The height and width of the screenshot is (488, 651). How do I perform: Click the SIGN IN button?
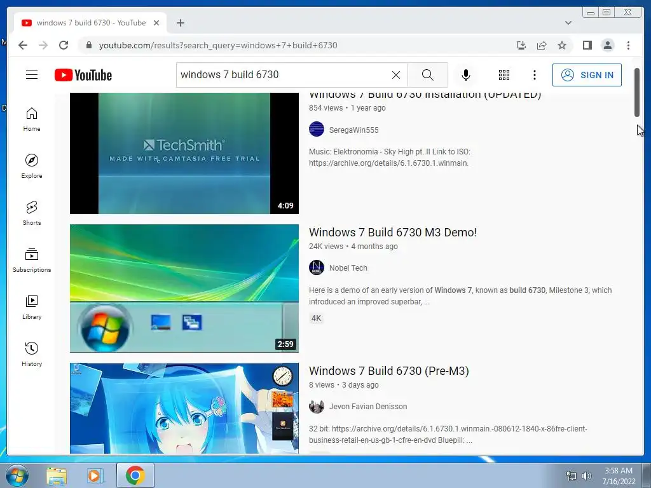point(587,75)
